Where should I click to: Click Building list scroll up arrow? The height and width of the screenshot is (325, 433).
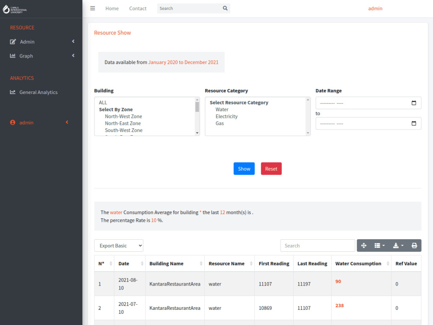tap(197, 100)
